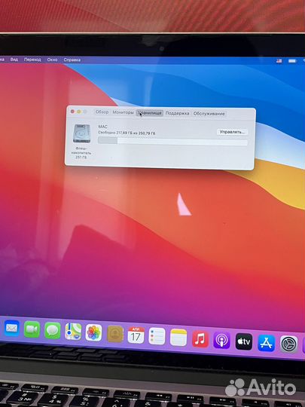Screen dimensions: 305x407
Task: Switch to the Обзор tab
Action: pyautogui.click(x=102, y=112)
